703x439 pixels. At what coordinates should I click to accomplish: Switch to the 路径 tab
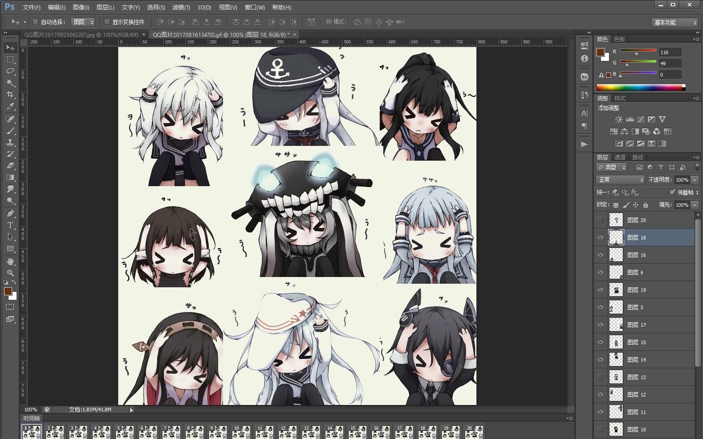click(x=638, y=157)
